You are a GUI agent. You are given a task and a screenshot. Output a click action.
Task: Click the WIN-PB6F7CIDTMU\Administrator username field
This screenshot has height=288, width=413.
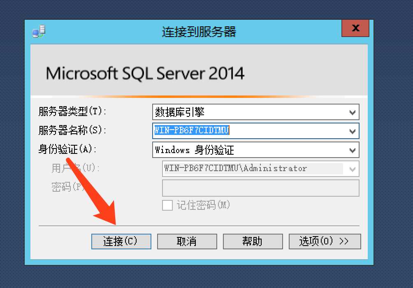[260, 169]
